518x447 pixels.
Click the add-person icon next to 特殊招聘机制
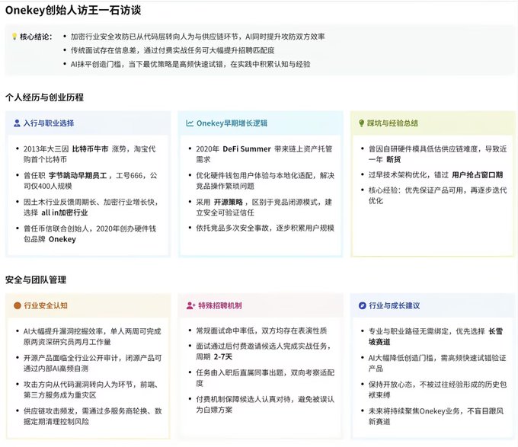point(191,305)
